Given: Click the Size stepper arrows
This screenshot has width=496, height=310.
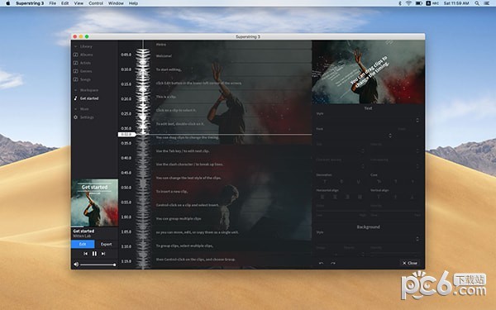Looking at the screenshot, I should click(x=363, y=151).
